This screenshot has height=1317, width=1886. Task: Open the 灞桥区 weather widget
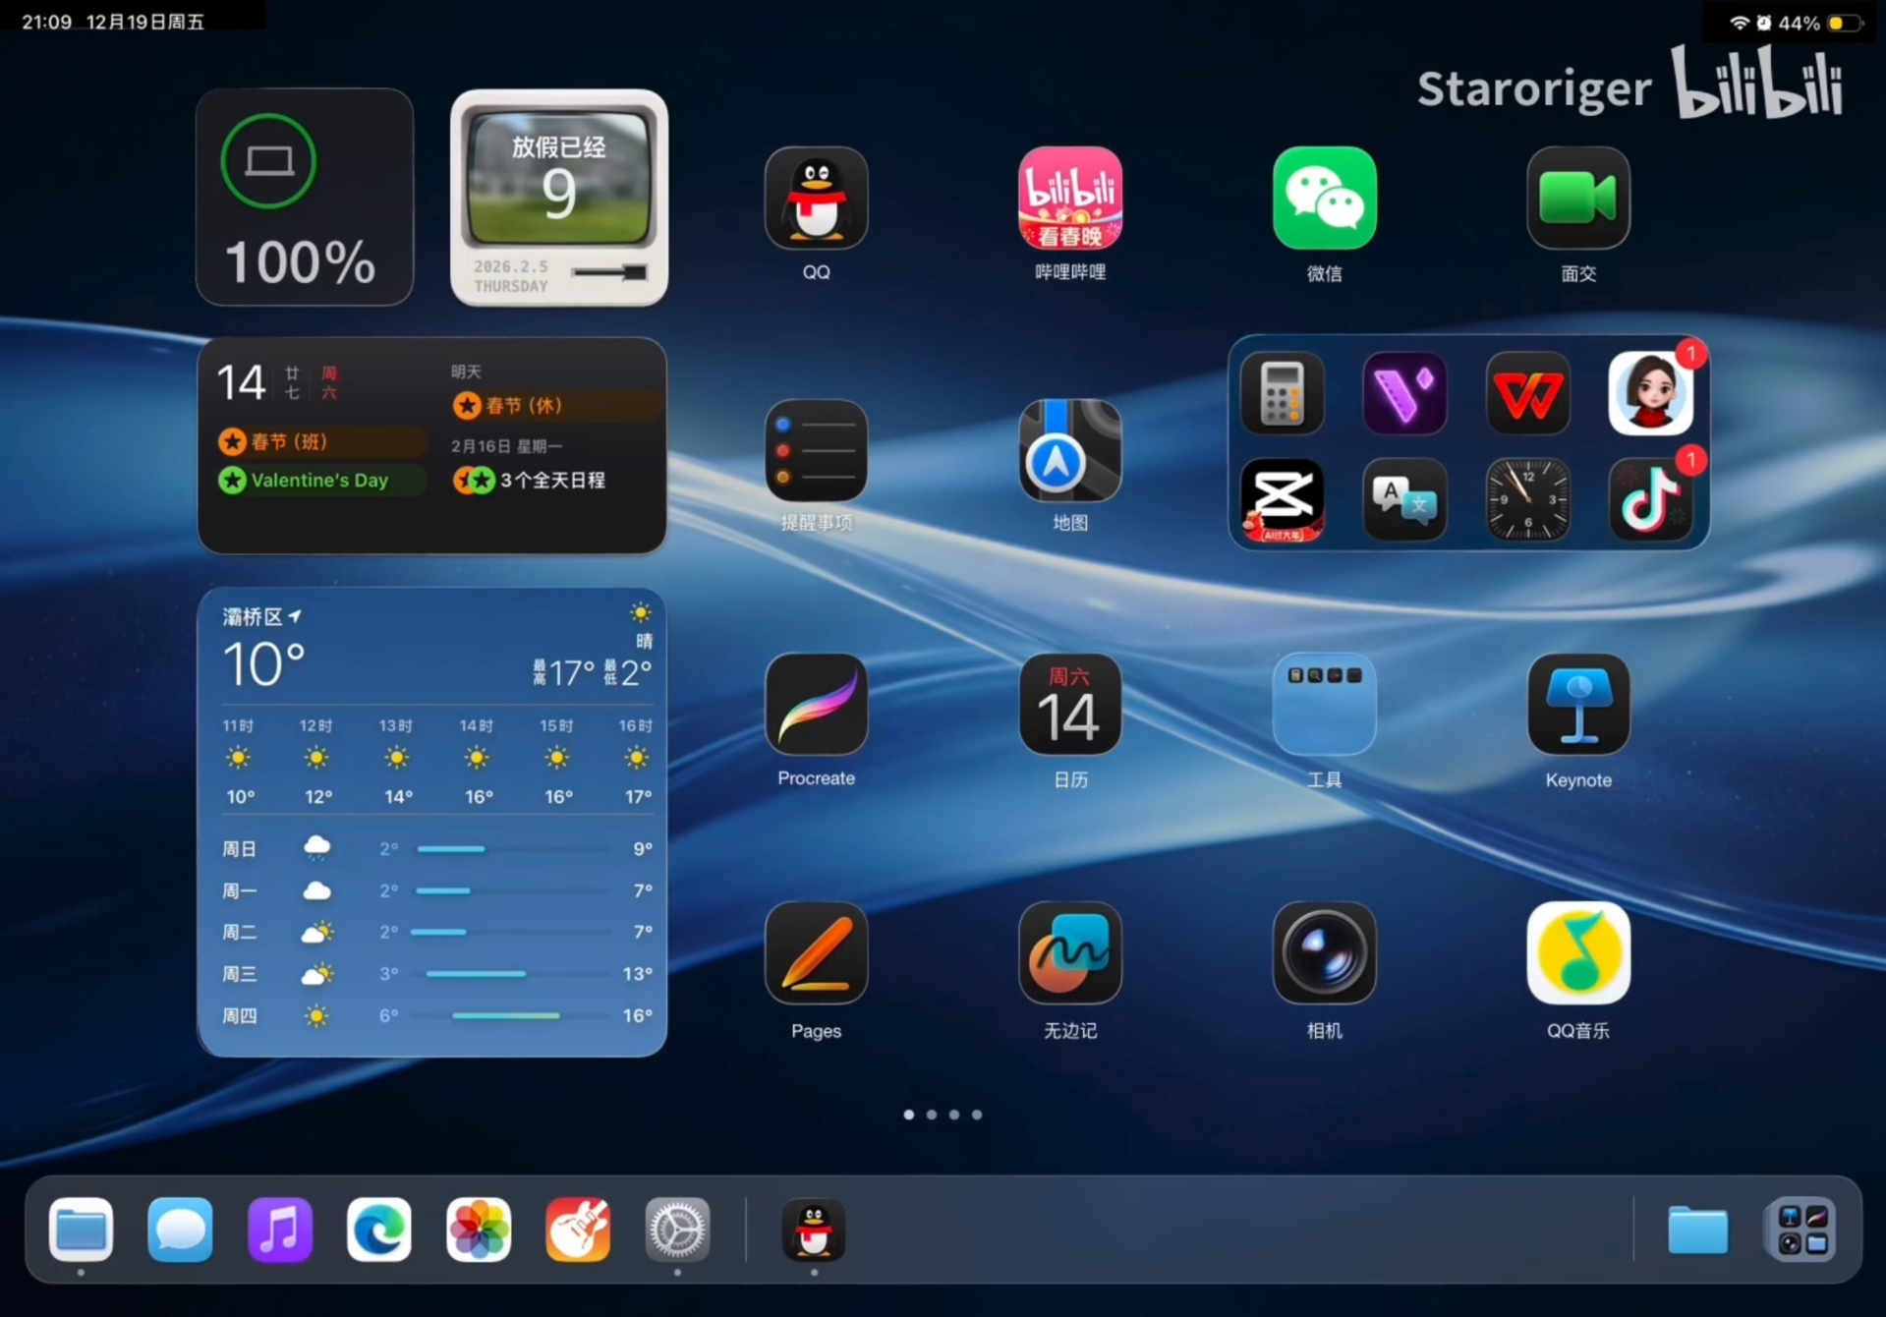(x=431, y=823)
